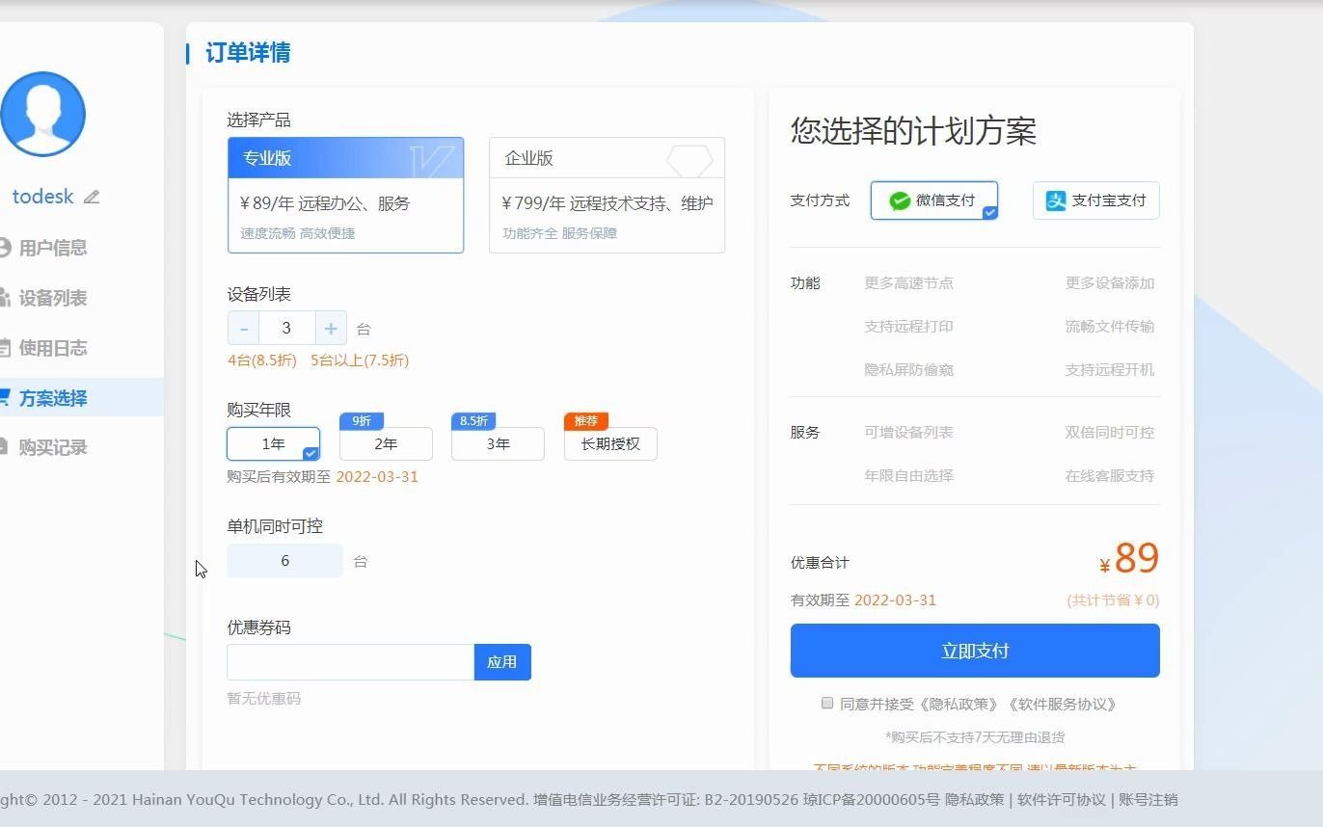Open the footer 隐私政策 link
The height and width of the screenshot is (827, 1323).
coord(974,799)
